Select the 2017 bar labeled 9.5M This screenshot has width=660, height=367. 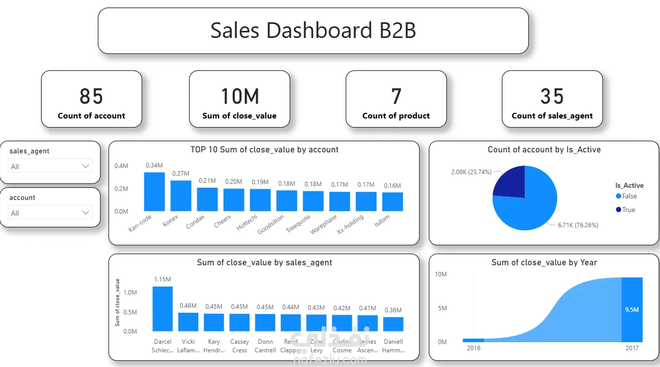(x=632, y=310)
